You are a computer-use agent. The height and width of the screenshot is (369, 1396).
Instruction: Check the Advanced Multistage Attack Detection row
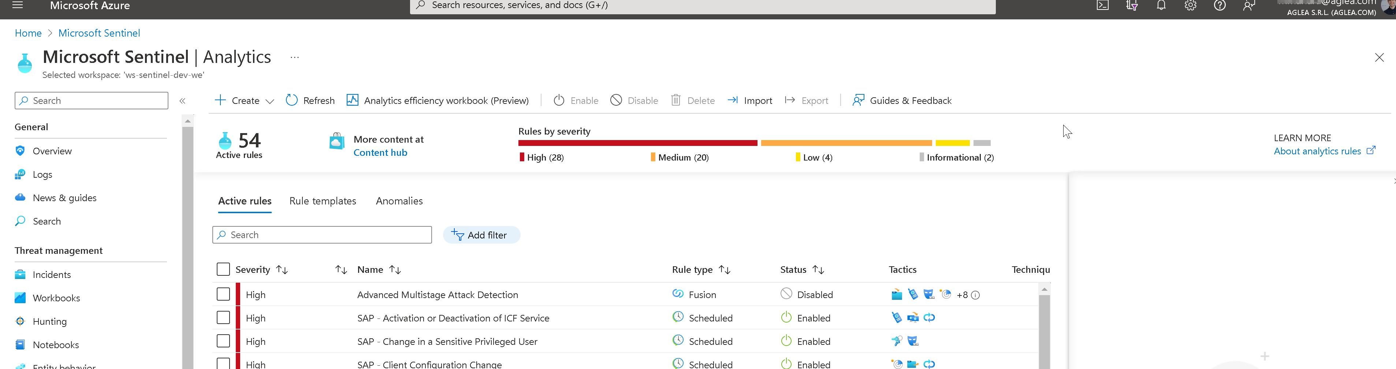click(x=223, y=294)
